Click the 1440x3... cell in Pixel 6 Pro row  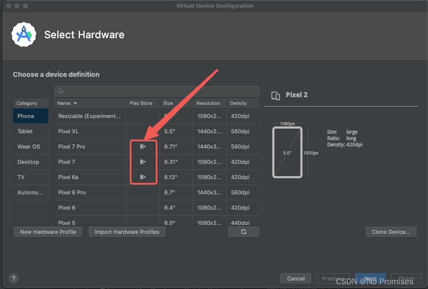(210, 192)
